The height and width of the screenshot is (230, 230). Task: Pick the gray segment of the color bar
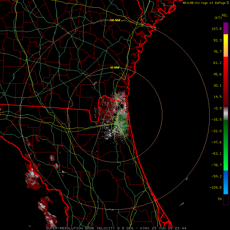coord(226,113)
